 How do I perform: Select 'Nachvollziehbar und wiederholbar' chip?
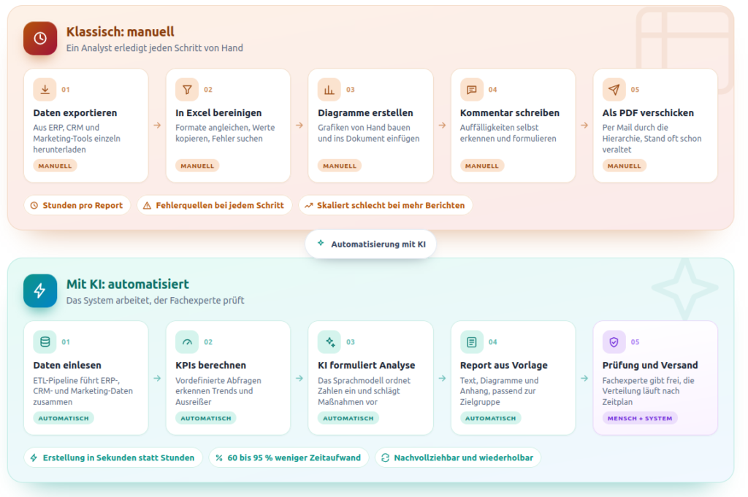pos(458,458)
